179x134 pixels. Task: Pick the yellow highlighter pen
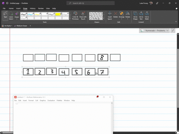coord(59,14)
